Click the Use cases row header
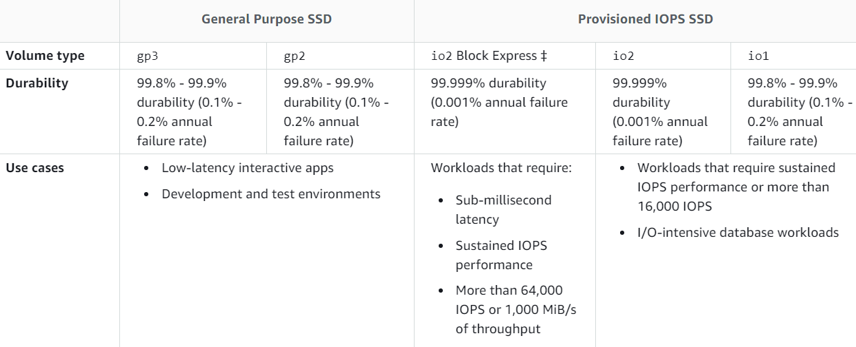This screenshot has height=347, width=856. [34, 168]
